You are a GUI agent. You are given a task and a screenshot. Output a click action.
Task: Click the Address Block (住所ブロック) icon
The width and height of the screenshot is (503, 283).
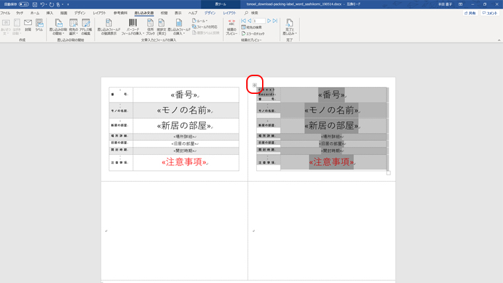(x=150, y=26)
